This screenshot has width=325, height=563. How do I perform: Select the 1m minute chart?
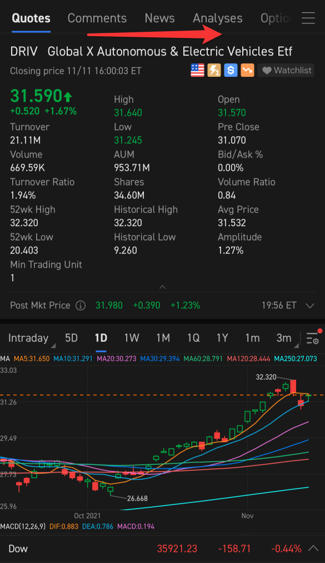(252, 338)
